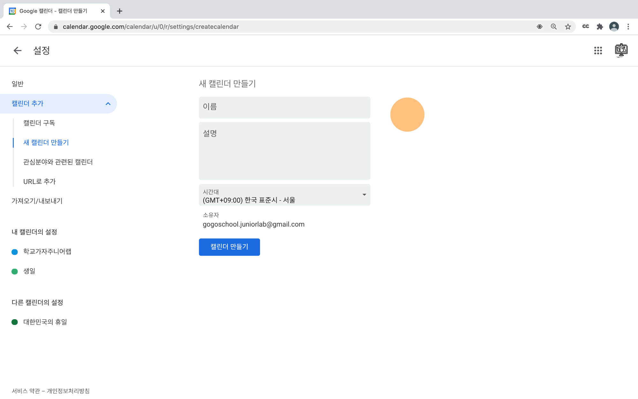Bookmark this page with the star icon

pyautogui.click(x=568, y=27)
